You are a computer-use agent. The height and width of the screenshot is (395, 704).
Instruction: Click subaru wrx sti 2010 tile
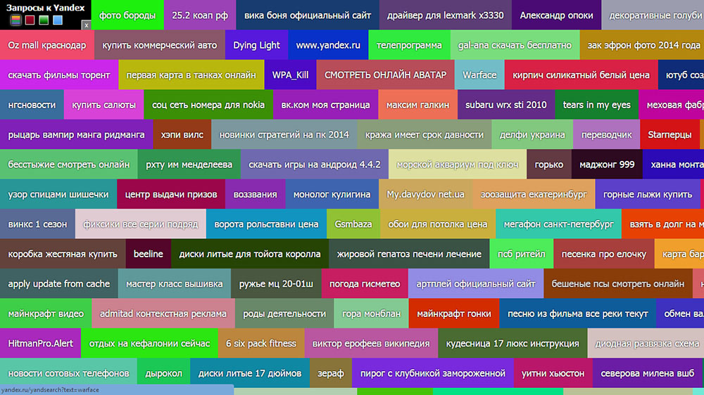(506, 105)
